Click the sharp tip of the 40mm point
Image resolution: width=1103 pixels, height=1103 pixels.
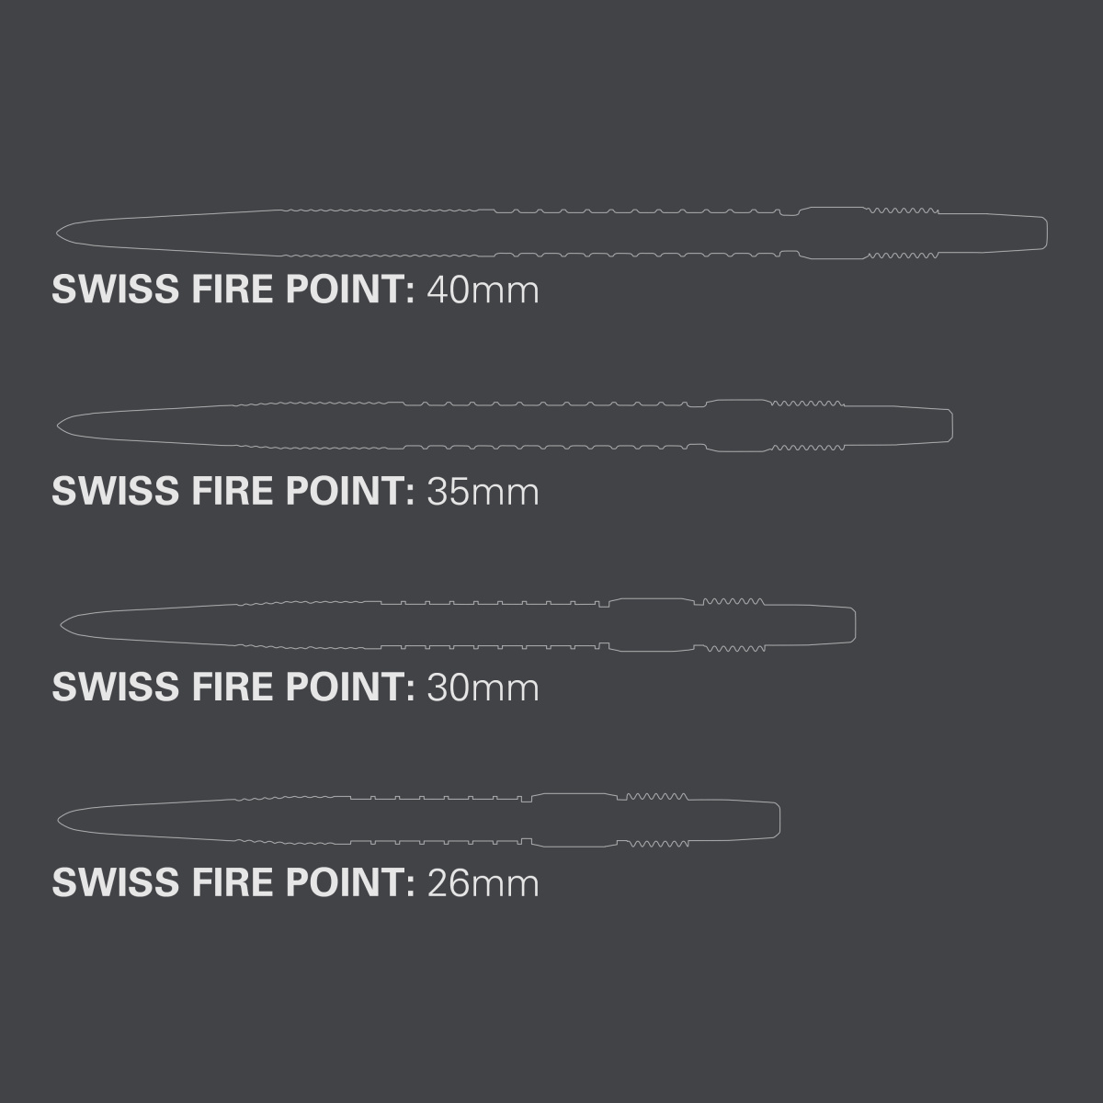click(60, 233)
